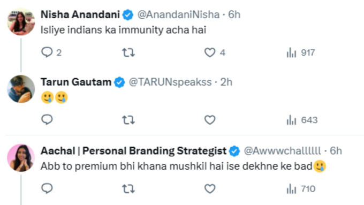Reply to Tarun Gautam's emoji tweet
The image size is (364, 205).
click(x=47, y=120)
